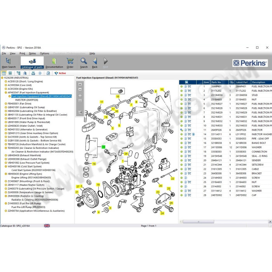The image size is (272, 272).
Task: Click parts number 2487D002 CAP cell
Action: click(x=216, y=195)
